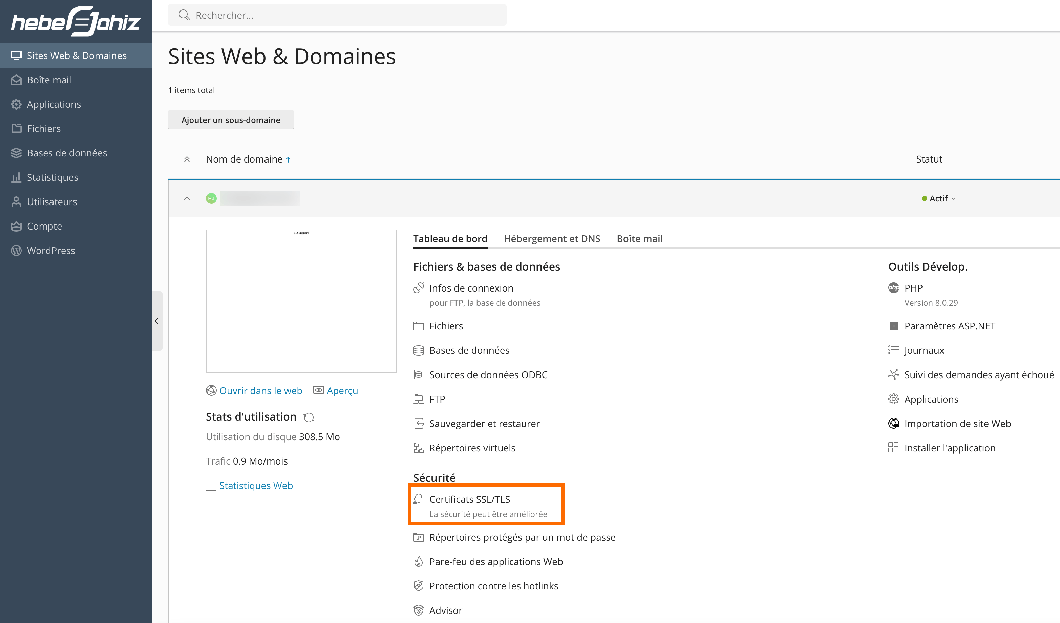Screen dimensions: 1060x623
Task: Collapse the domain row chevron
Action: pos(187,198)
